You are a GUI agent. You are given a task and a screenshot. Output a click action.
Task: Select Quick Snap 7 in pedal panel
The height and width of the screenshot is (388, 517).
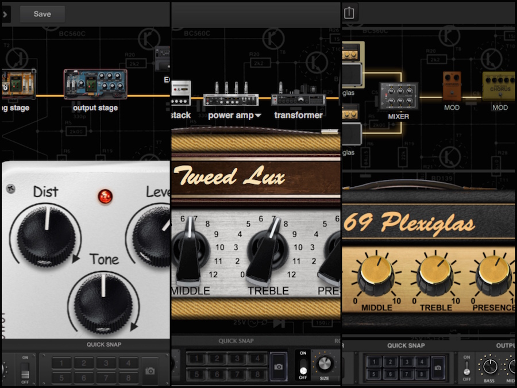tap(106, 378)
